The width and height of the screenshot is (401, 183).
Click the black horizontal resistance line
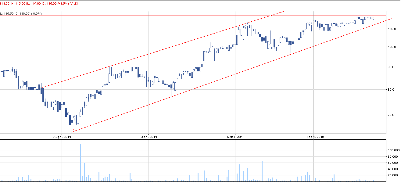[x=183, y=16]
